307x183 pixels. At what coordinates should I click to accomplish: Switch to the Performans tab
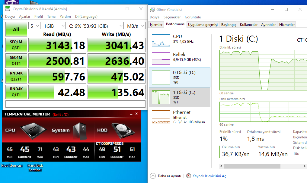coord(175,24)
